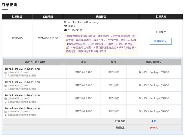
Task: Click the calendar icon in the fourth ticket row
Action: [6, 111]
